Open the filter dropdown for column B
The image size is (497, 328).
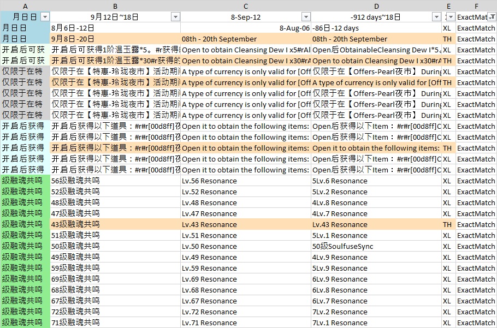[175, 17]
